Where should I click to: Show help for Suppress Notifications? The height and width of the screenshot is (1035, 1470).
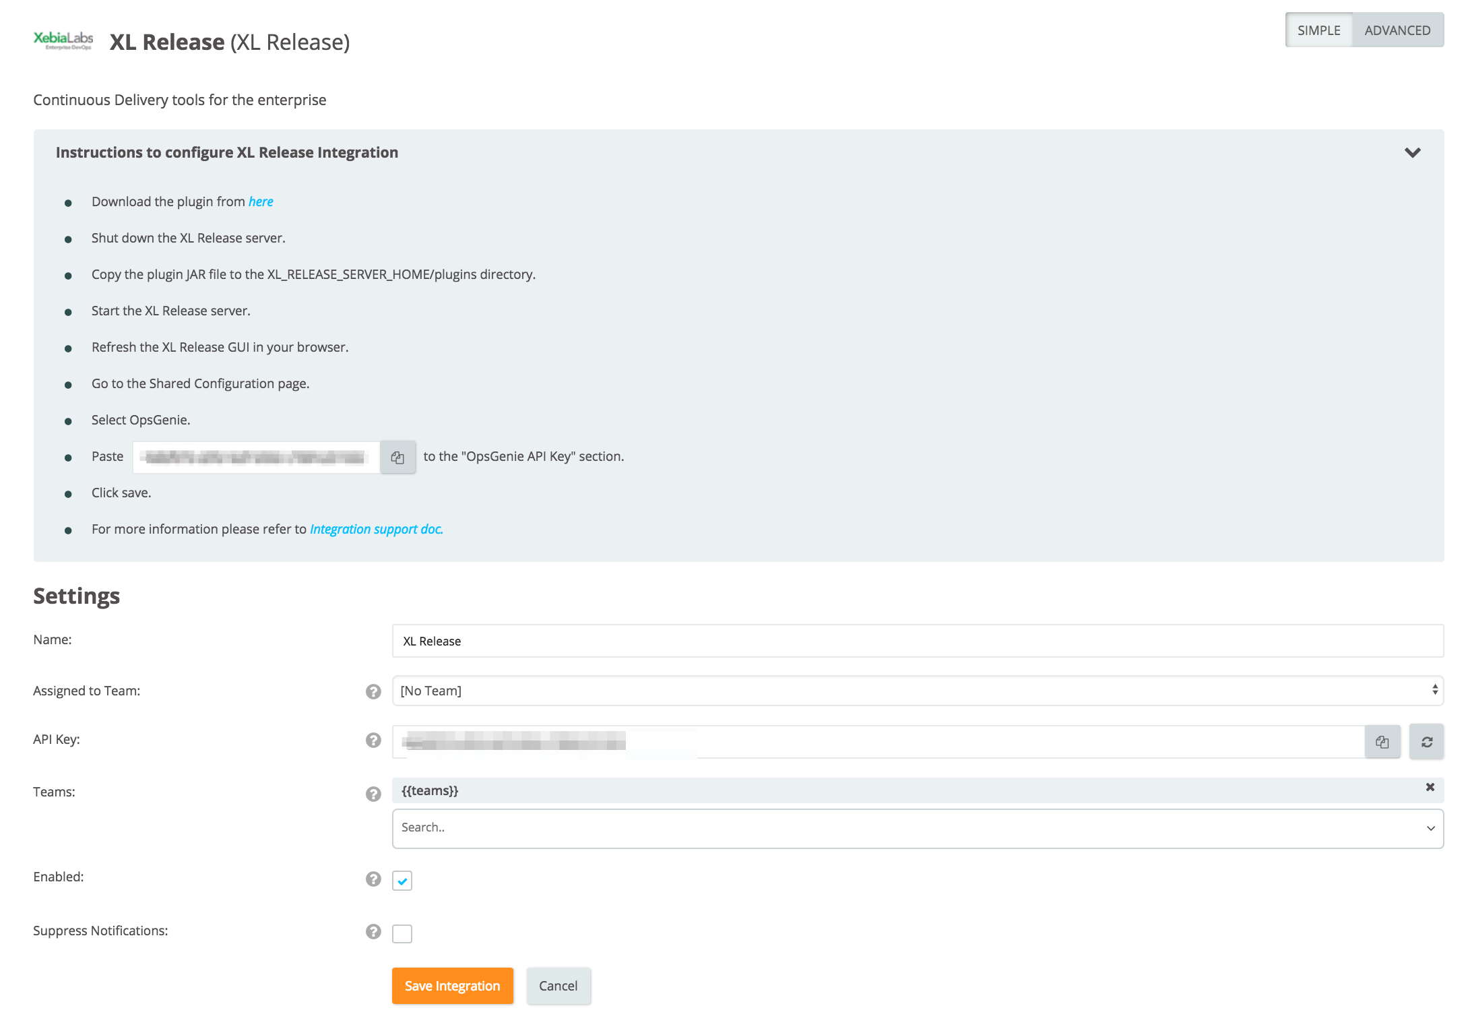point(373,931)
